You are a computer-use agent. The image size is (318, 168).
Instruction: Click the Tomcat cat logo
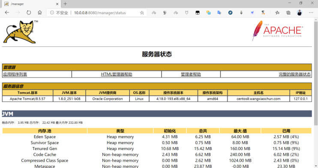[x=20, y=32]
